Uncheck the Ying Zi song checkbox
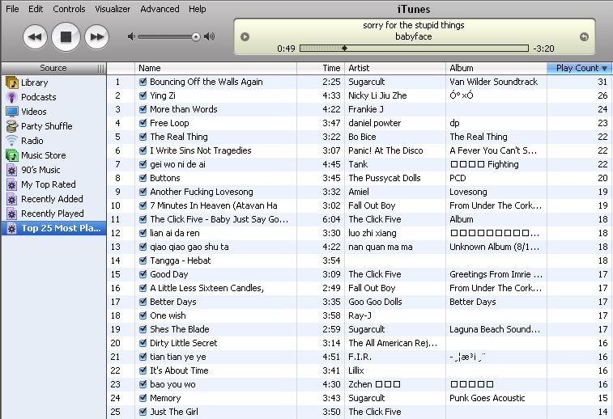 tap(143, 95)
